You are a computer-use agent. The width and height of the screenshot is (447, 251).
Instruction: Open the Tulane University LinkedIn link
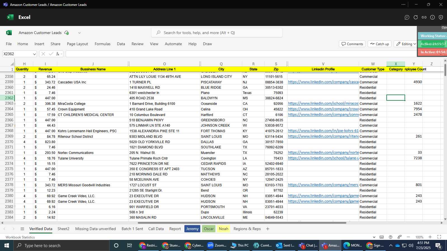pyautogui.click(x=323, y=158)
